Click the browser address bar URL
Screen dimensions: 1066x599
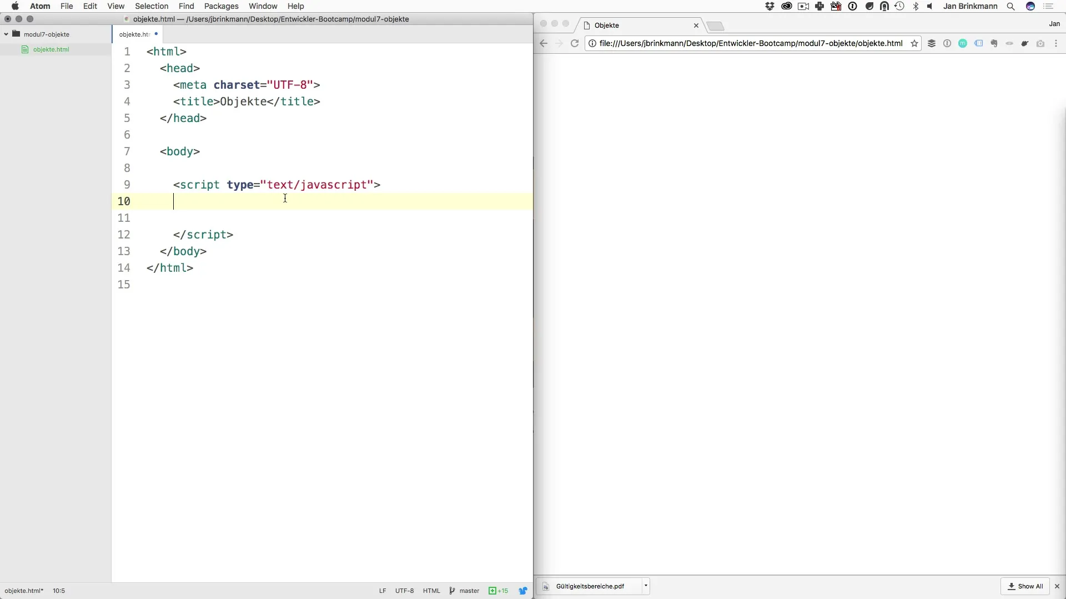coord(751,43)
